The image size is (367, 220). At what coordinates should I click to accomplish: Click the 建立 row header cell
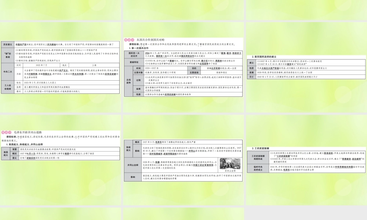coord(251,63)
